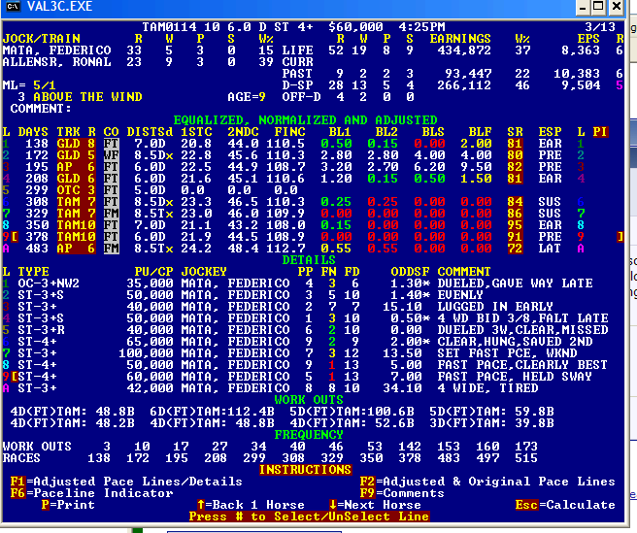Click the F9 Comments key label
The width and height of the screenshot is (637, 533).
pyautogui.click(x=402, y=493)
